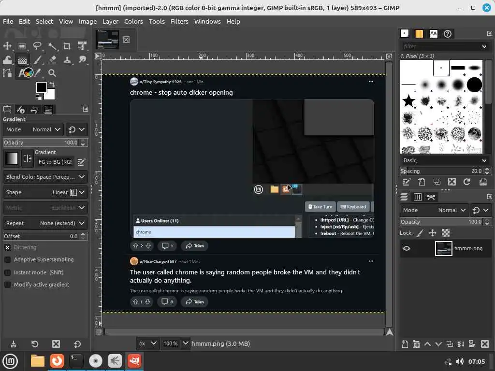This screenshot has width=495, height=371.
Task: Save tool preset at bottom of options
Action: tap(14, 344)
